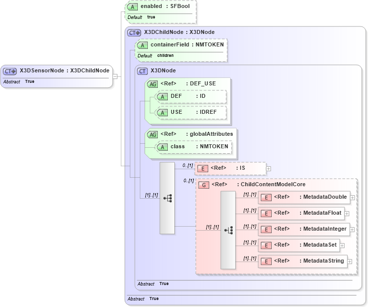Expand the MetadataInteger element
The height and width of the screenshot is (307, 368).
coord(352,230)
